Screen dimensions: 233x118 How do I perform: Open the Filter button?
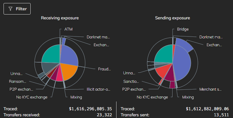pos(17,9)
